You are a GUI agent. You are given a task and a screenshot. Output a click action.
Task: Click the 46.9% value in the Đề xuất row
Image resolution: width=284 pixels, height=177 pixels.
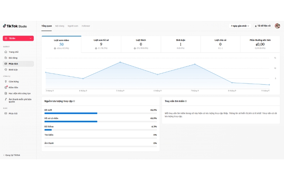click(x=153, y=110)
